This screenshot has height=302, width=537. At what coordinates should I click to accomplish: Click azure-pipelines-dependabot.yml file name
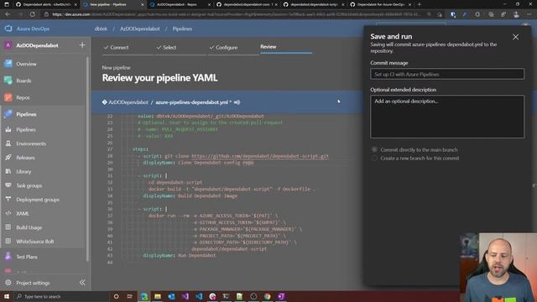coord(192,102)
